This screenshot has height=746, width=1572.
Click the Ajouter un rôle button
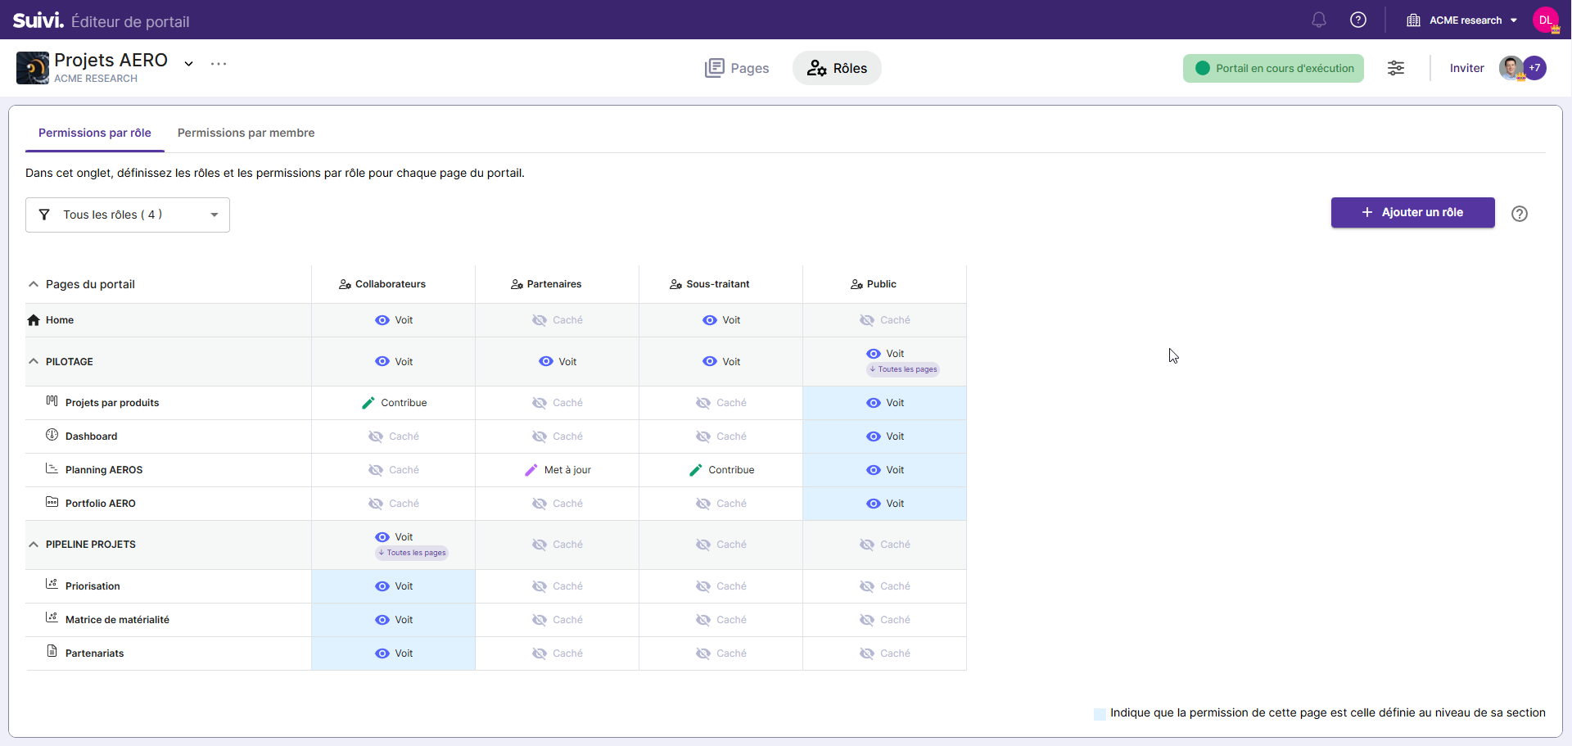(x=1412, y=212)
